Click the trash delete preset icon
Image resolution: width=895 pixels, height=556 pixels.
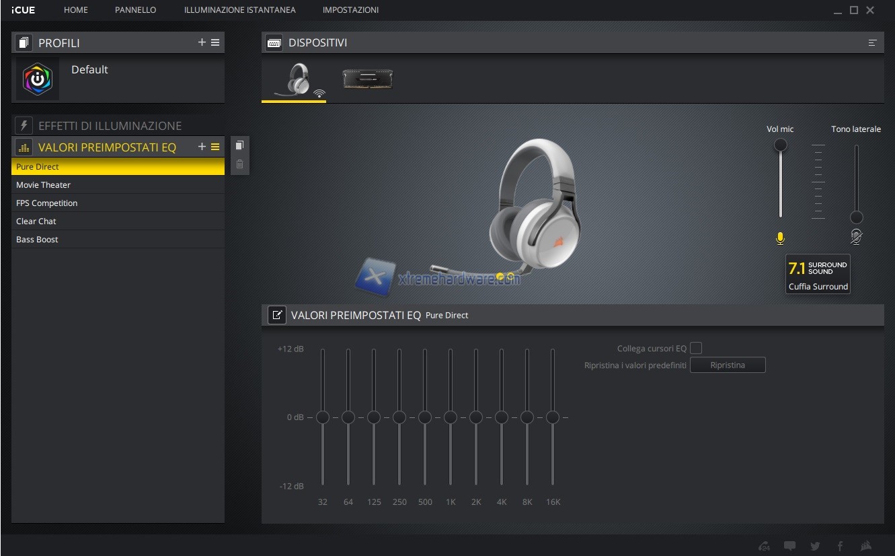pyautogui.click(x=240, y=164)
